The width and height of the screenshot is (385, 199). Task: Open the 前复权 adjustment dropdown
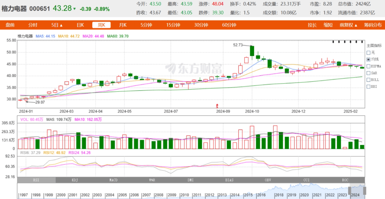348,25
